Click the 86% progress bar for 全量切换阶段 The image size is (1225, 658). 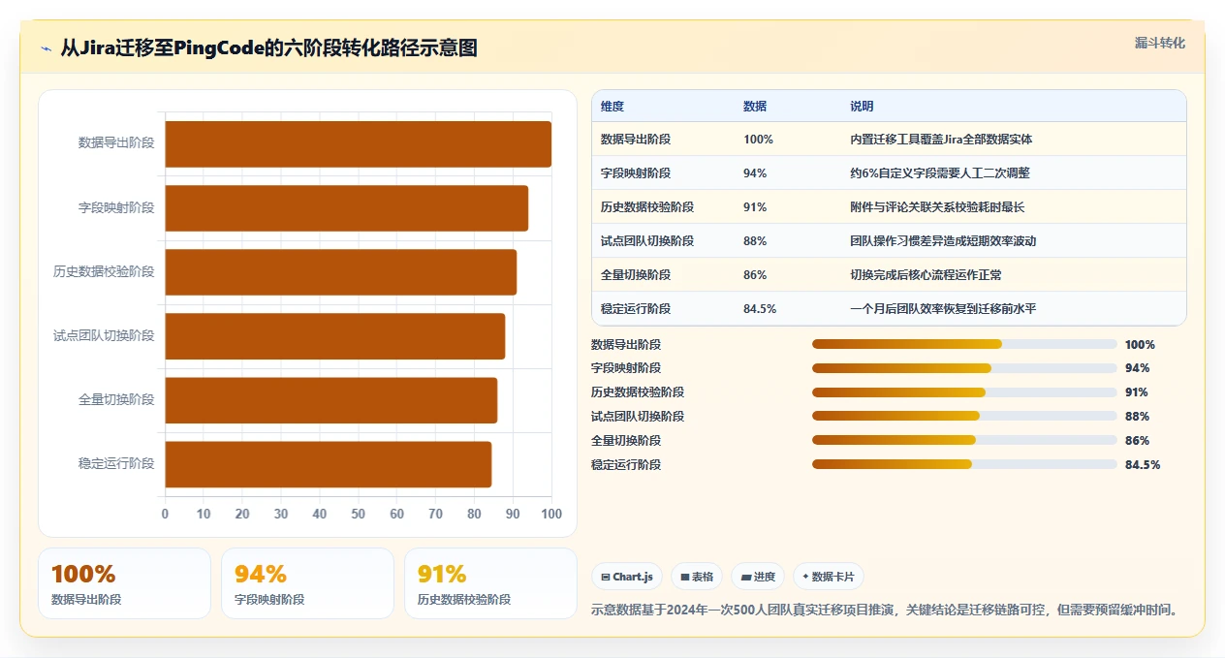pos(964,441)
